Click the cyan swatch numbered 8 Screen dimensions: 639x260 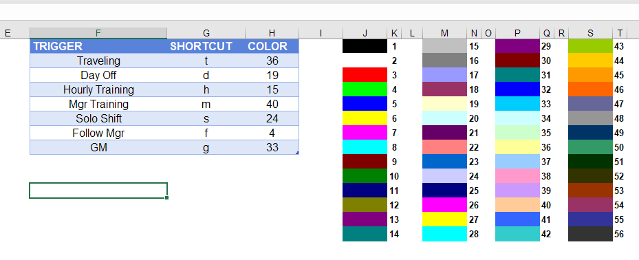(x=365, y=147)
